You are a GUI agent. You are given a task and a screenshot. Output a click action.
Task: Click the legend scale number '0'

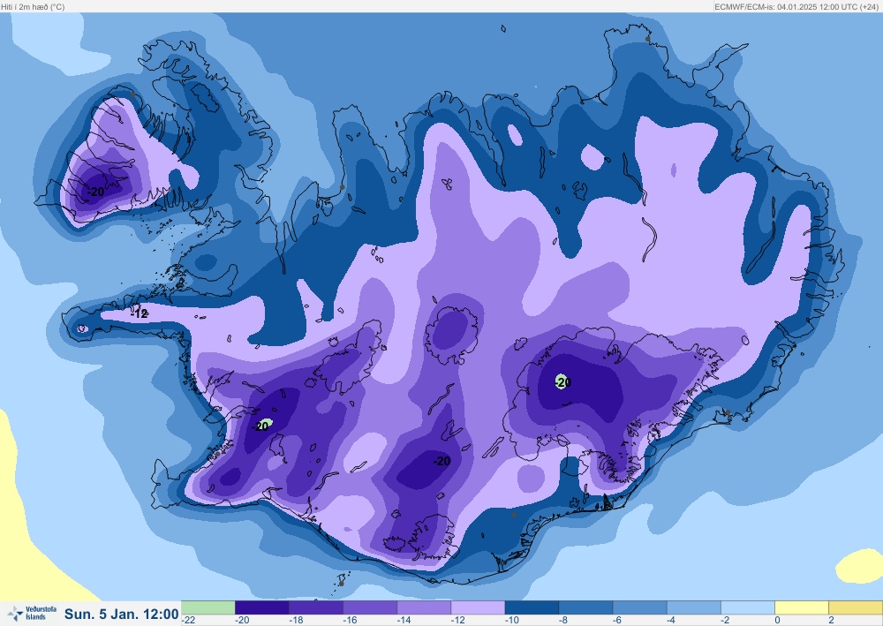777,621
